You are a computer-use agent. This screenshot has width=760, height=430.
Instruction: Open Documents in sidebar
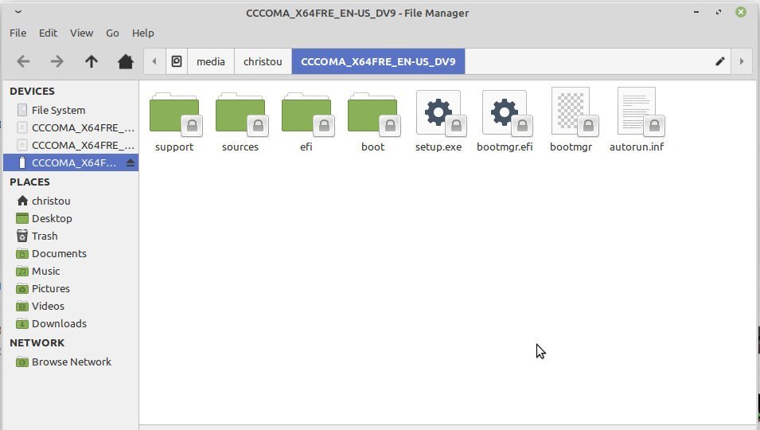71,253
